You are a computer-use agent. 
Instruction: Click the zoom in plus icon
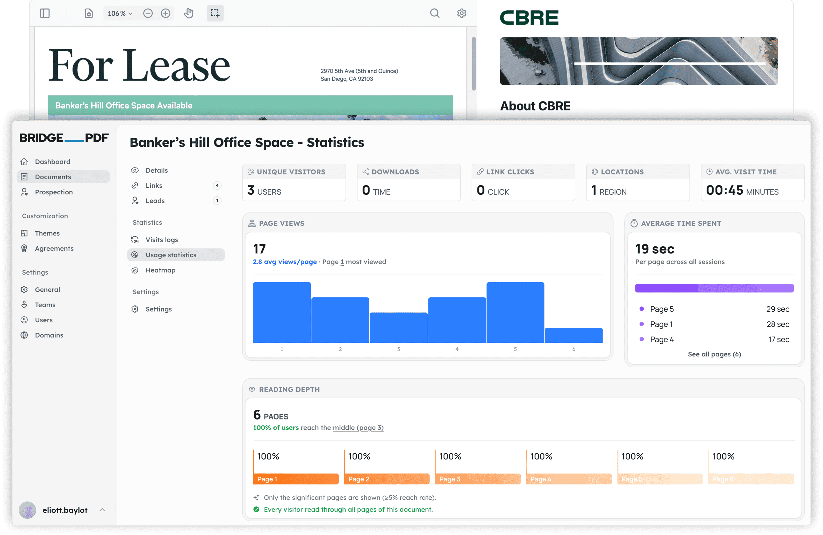click(x=166, y=13)
